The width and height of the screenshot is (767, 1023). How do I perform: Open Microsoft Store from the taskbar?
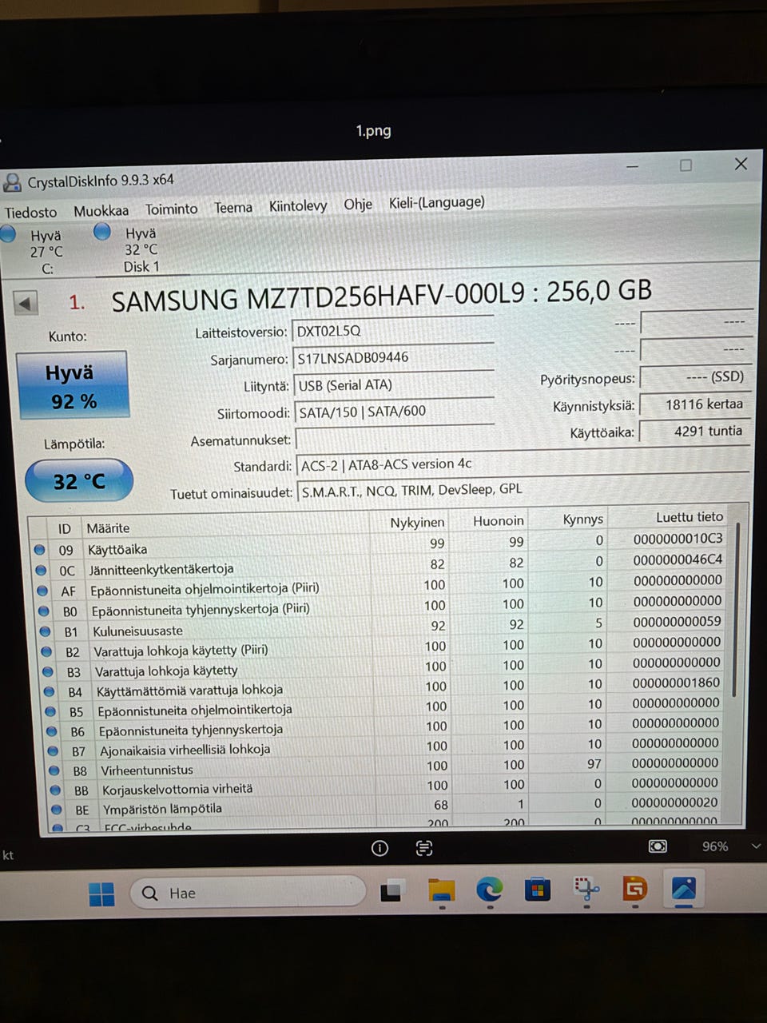538,890
